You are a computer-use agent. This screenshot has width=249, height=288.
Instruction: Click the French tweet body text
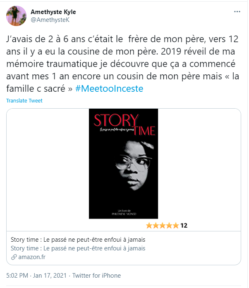123,64
